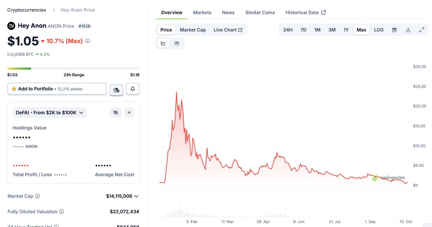Viewport: 432px width, 227px height.
Task: Click the Average Net Cost label
Action: (x=114, y=174)
